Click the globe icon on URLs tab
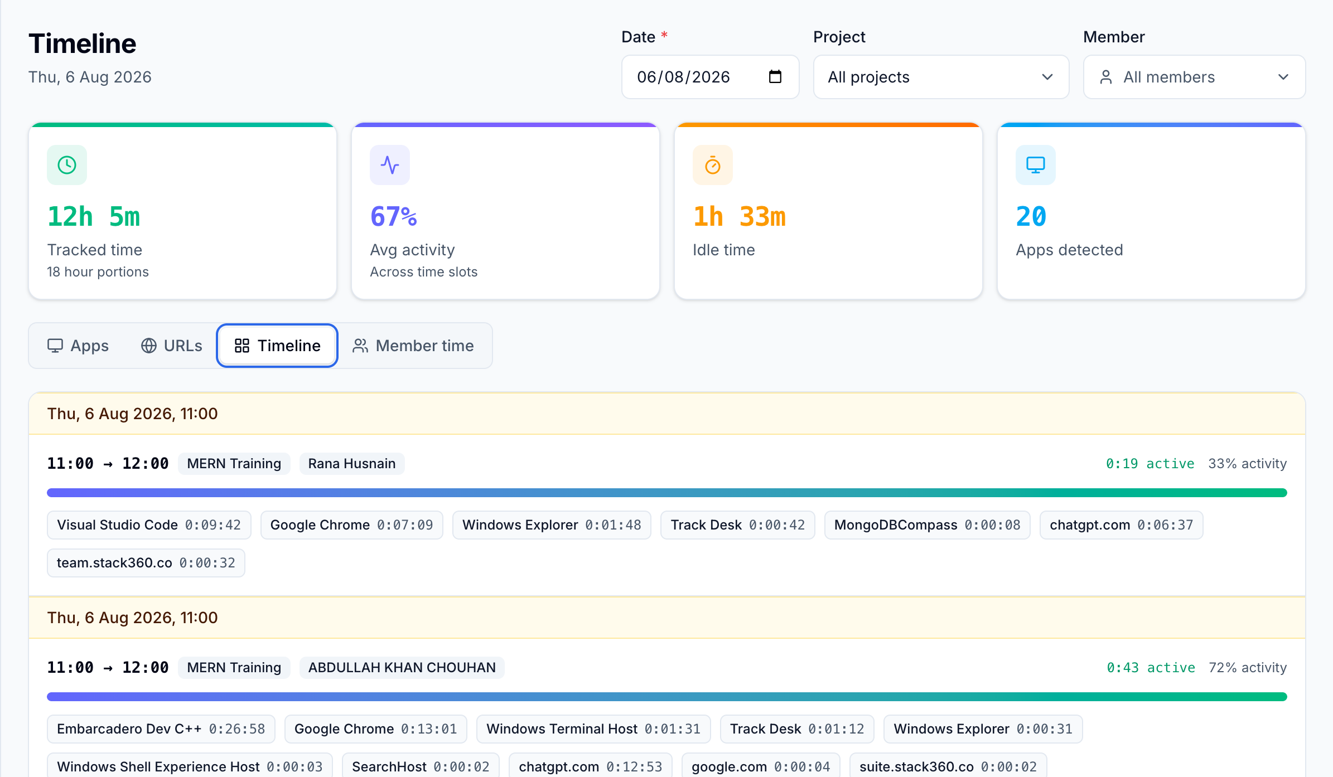This screenshot has height=777, width=1333. tap(149, 346)
